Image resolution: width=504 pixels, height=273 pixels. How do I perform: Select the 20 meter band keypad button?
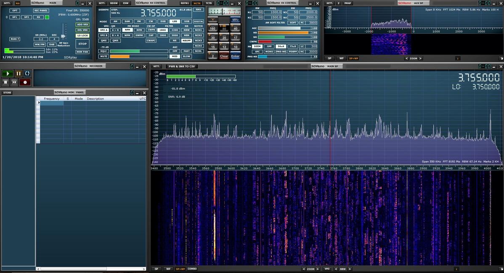tap(224, 37)
